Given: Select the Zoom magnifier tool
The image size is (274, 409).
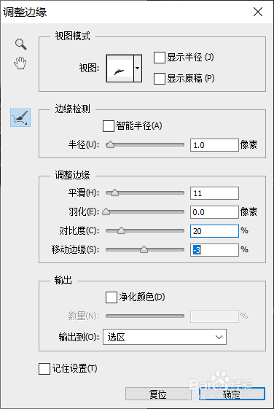Looking at the screenshot, I should (21, 44).
